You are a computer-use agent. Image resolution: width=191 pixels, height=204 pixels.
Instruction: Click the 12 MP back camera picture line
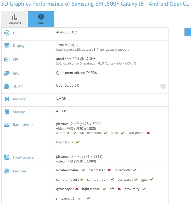(79, 124)
